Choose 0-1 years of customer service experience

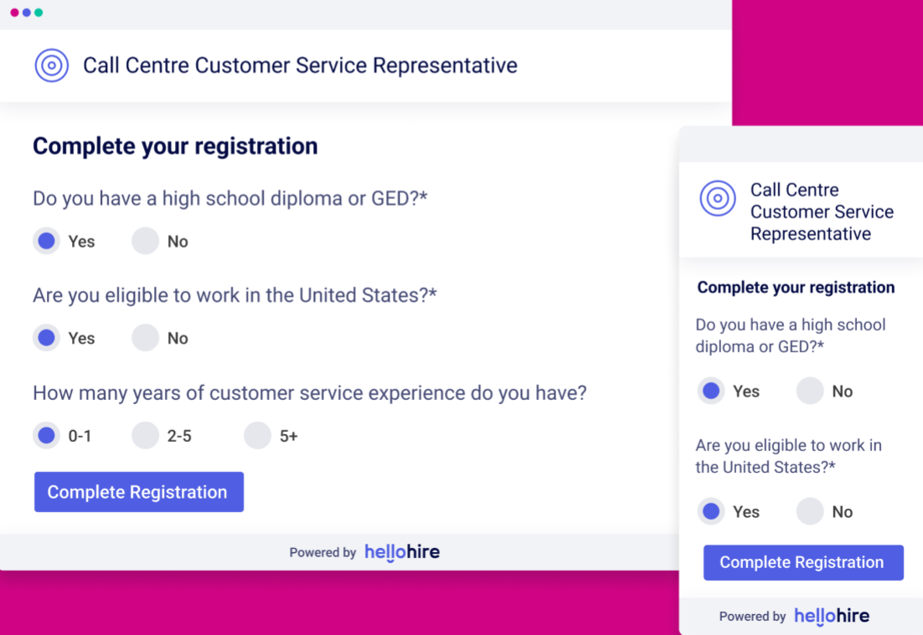tap(46, 435)
